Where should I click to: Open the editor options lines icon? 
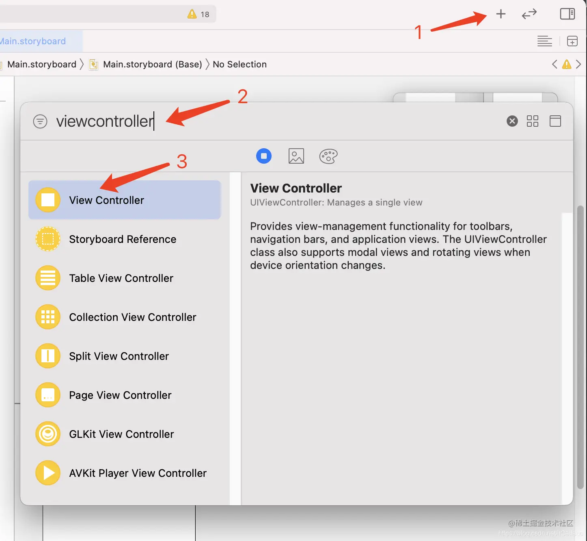(545, 41)
